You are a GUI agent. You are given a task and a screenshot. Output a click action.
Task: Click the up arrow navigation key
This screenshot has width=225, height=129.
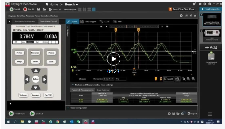click(x=36, y=71)
